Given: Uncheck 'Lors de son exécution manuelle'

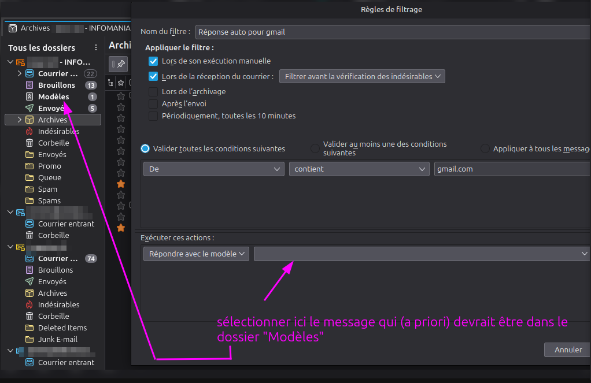Looking at the screenshot, I should 153,61.
